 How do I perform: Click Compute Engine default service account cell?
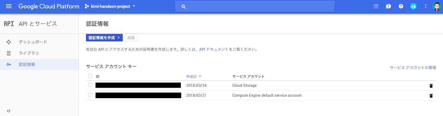(267, 95)
